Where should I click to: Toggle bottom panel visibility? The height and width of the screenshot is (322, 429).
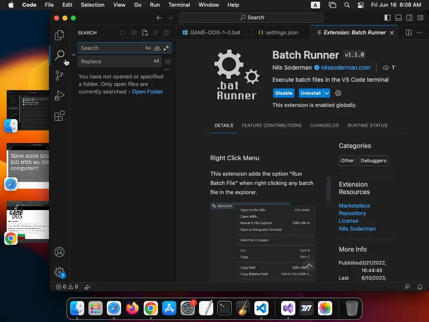pyautogui.click(x=398, y=18)
